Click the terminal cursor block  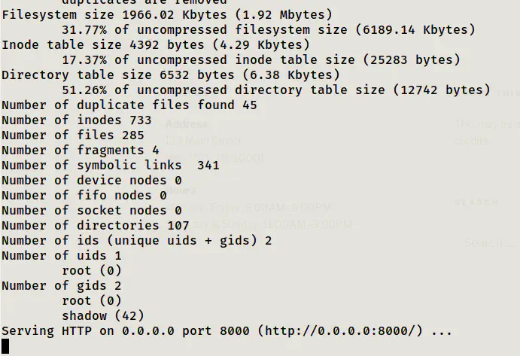5,346
